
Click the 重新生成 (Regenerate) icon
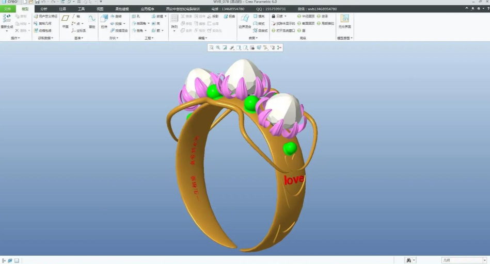click(x=7, y=19)
